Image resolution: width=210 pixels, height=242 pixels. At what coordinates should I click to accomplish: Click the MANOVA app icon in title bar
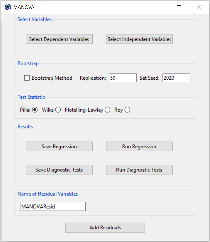coord(8,7)
